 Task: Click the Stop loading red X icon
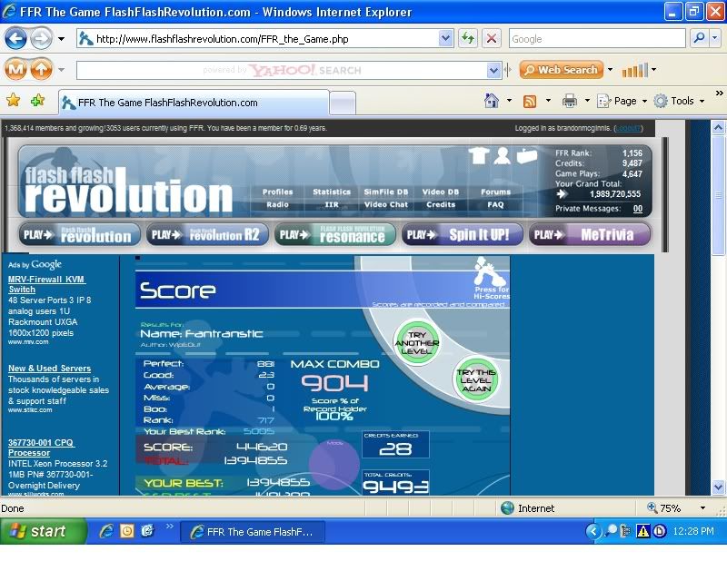coord(491,39)
